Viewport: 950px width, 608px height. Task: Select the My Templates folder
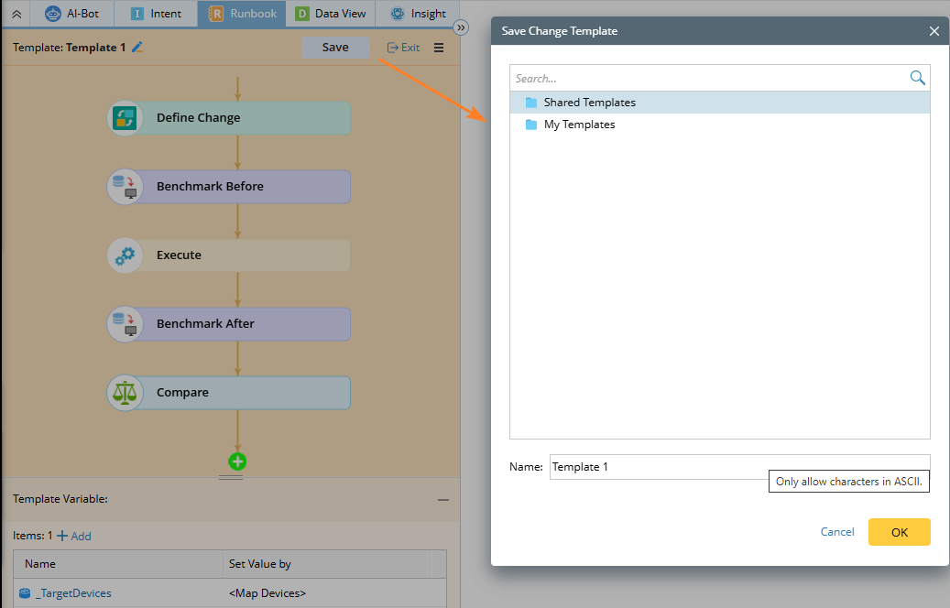tap(579, 125)
